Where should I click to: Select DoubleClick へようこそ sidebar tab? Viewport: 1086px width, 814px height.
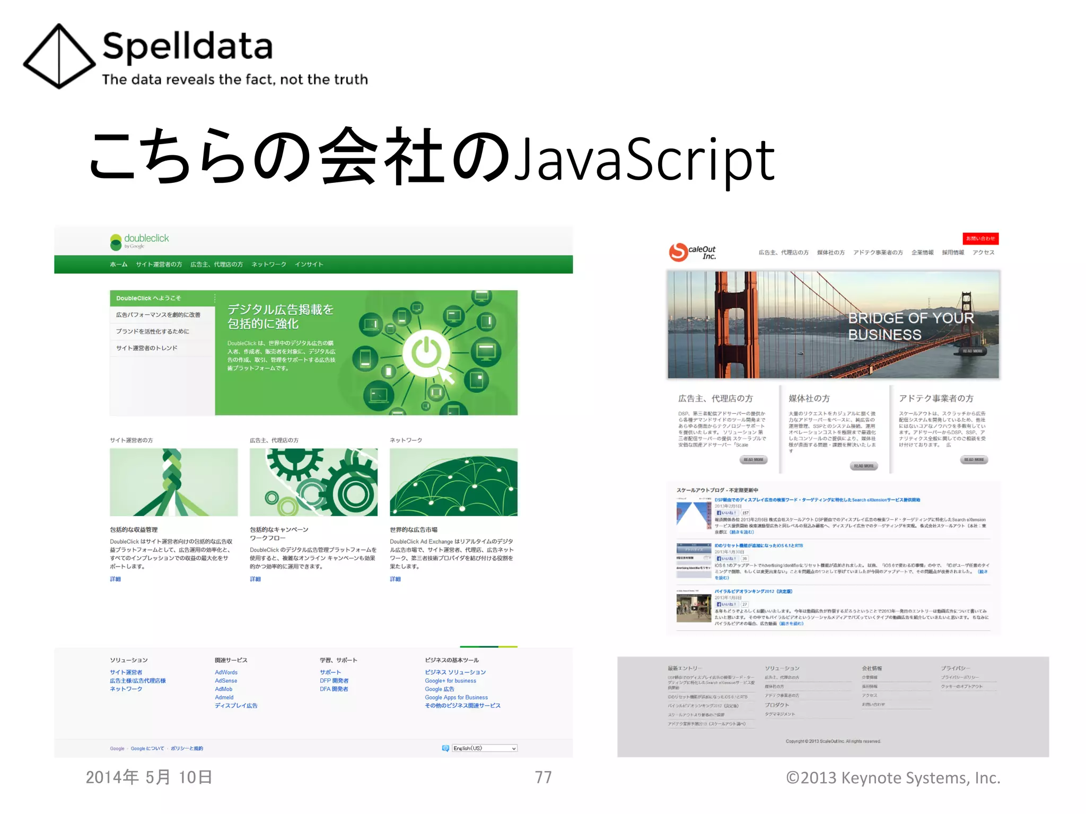coord(162,298)
